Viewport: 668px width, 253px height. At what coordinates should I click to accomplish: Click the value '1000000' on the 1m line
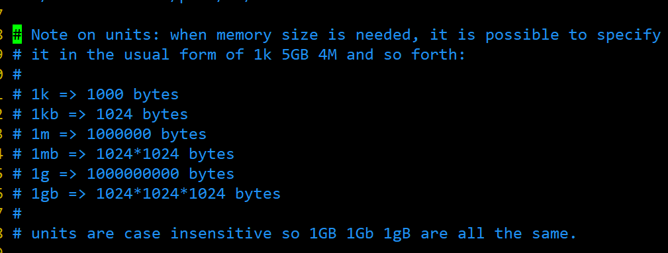pos(119,134)
